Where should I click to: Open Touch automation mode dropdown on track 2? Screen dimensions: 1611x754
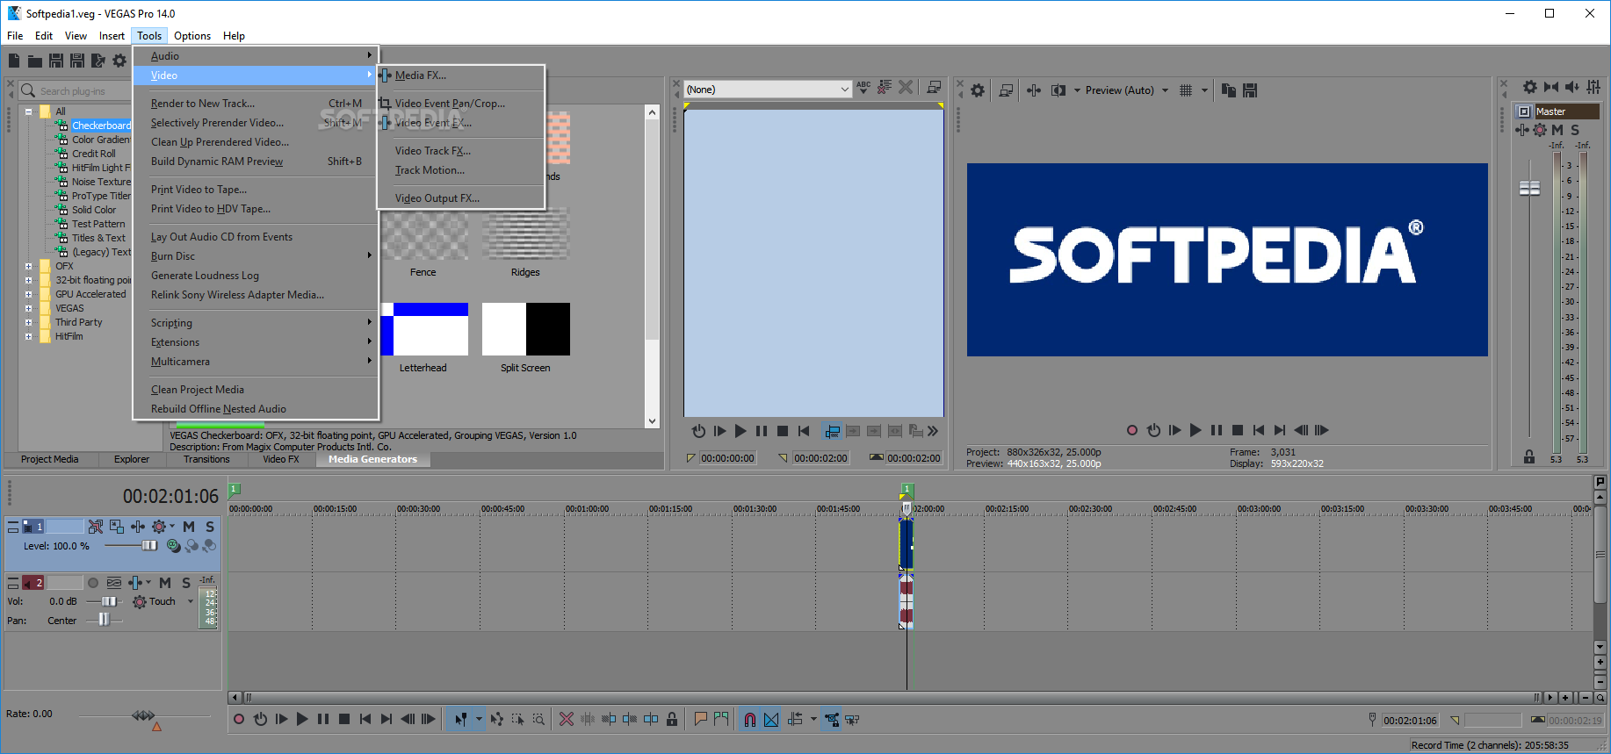(191, 601)
